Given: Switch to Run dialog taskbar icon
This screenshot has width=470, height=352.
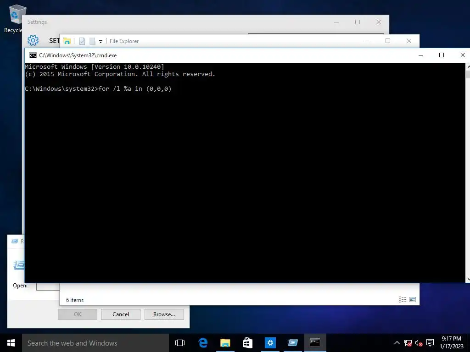Looking at the screenshot, I should [x=292, y=343].
